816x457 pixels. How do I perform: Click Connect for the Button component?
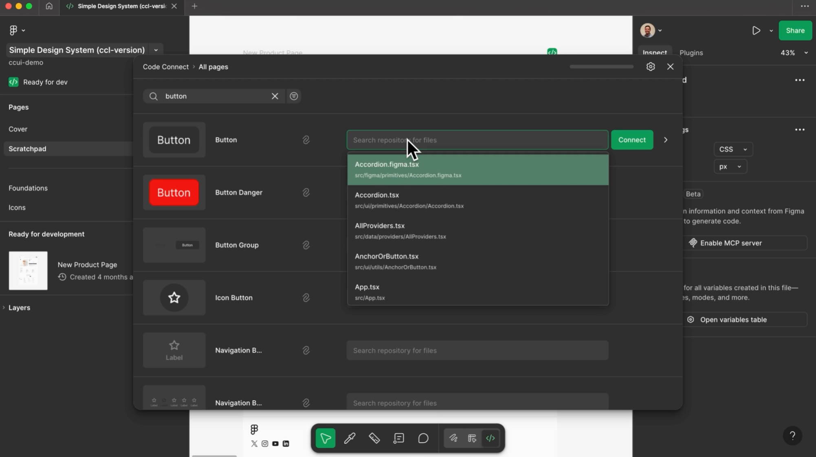632,140
